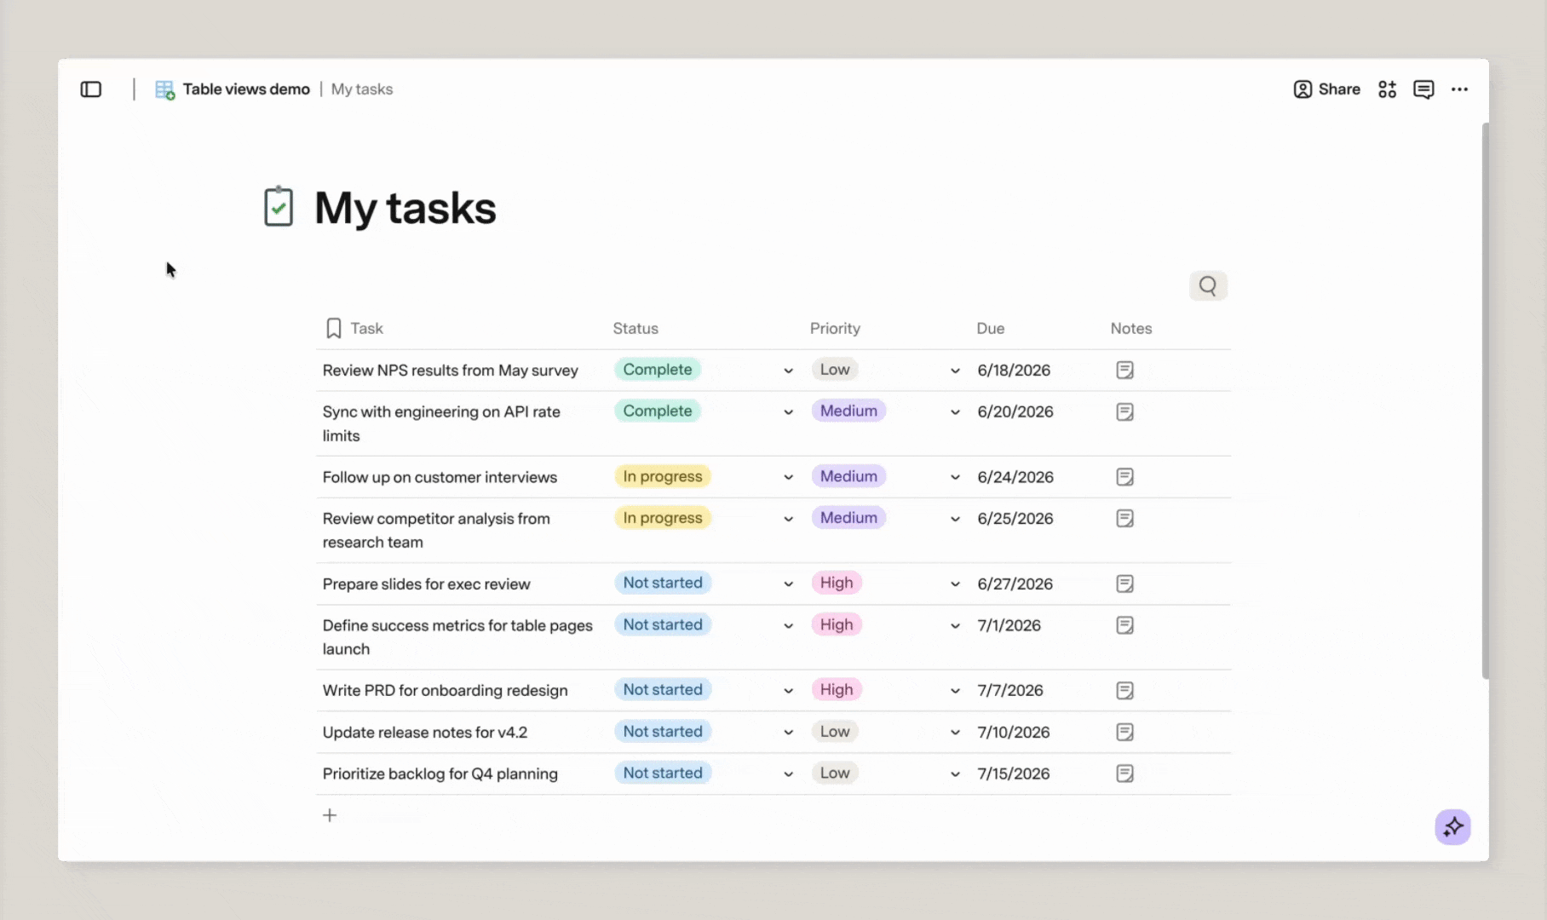Expand status dropdown for Write PRD row
This screenshot has width=1547, height=920.
(x=788, y=691)
